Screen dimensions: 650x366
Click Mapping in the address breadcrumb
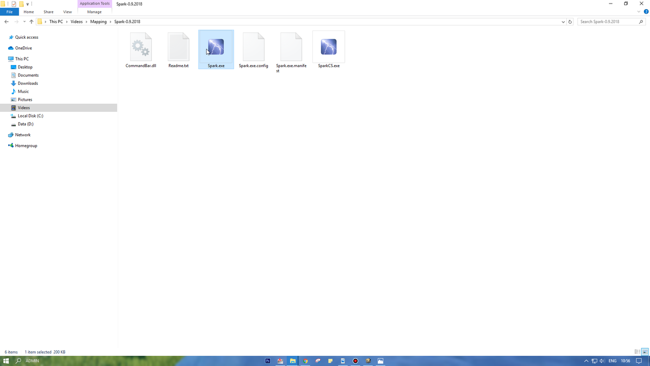(99, 21)
